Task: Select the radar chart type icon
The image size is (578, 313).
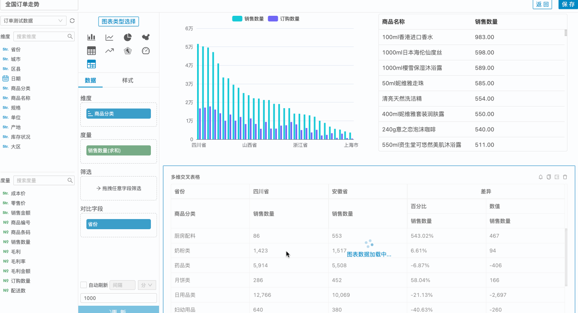Action: point(128,51)
